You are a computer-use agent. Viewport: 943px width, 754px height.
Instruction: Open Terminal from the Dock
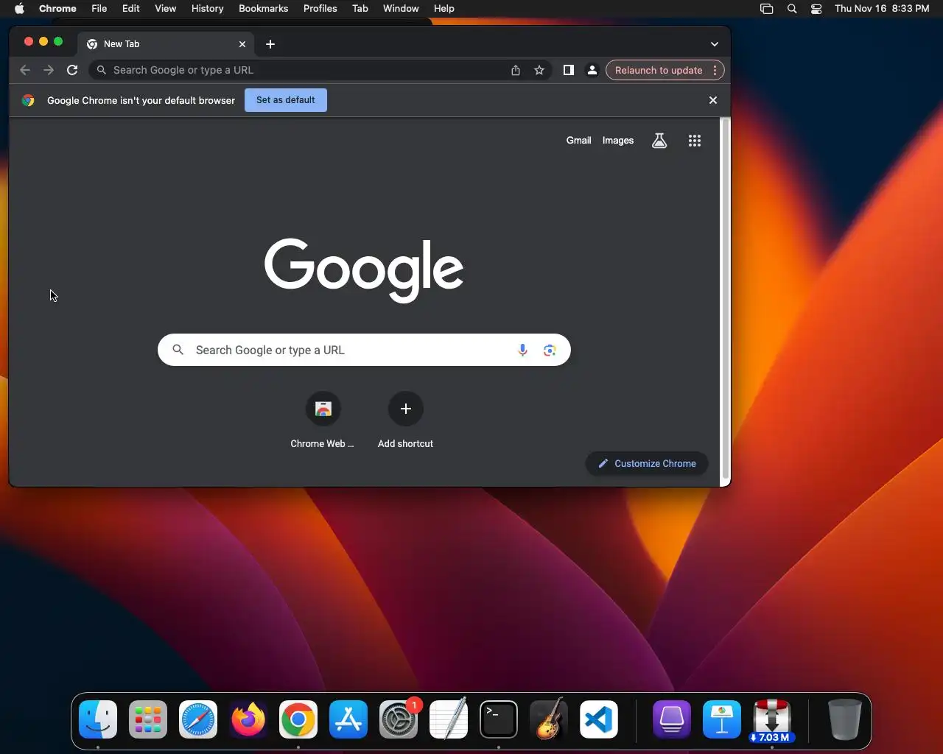click(499, 719)
